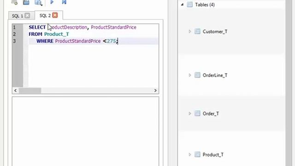The height and width of the screenshot is (166, 295).
Task: Click the editor scrollbar's right arrow
Action: coord(155,90)
